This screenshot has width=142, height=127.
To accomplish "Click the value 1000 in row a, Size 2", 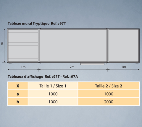I will 109,94.
